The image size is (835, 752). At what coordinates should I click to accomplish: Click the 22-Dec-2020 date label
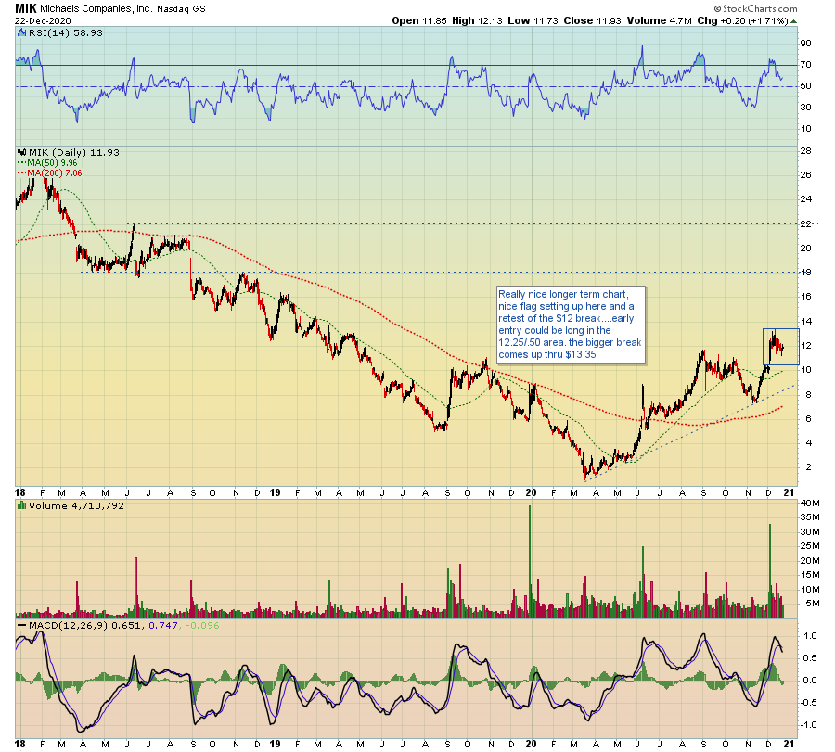click(43, 21)
